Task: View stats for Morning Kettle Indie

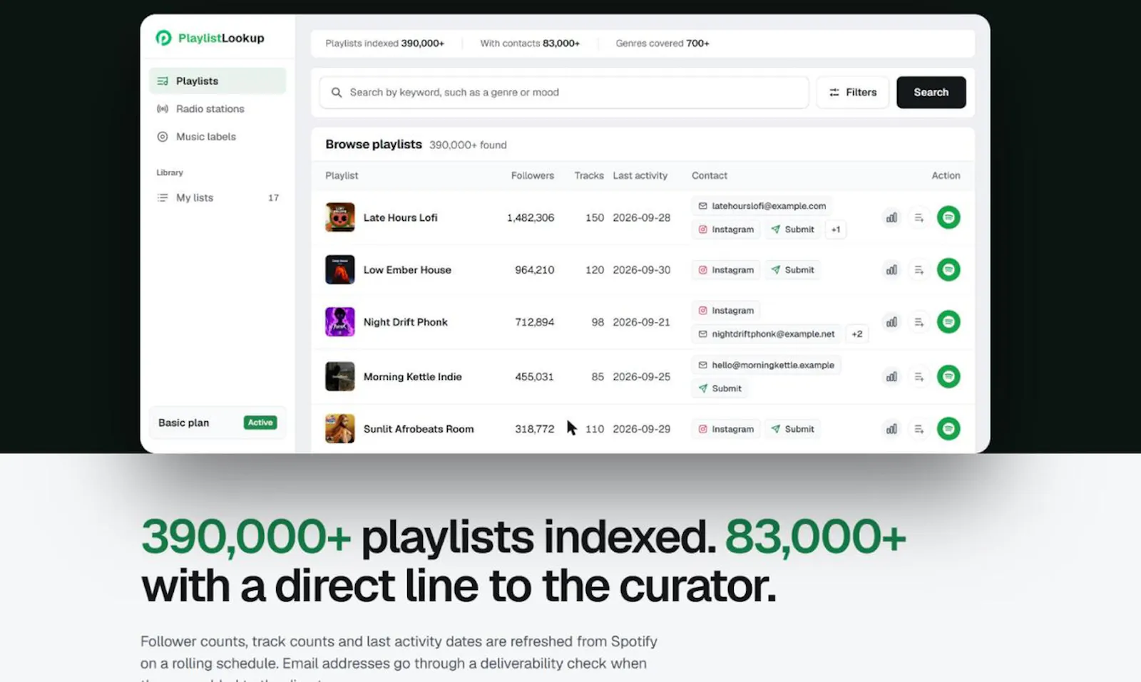Action: [891, 376]
